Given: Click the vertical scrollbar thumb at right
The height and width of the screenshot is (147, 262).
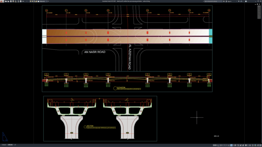Looking at the screenshot, I should click(259, 12).
